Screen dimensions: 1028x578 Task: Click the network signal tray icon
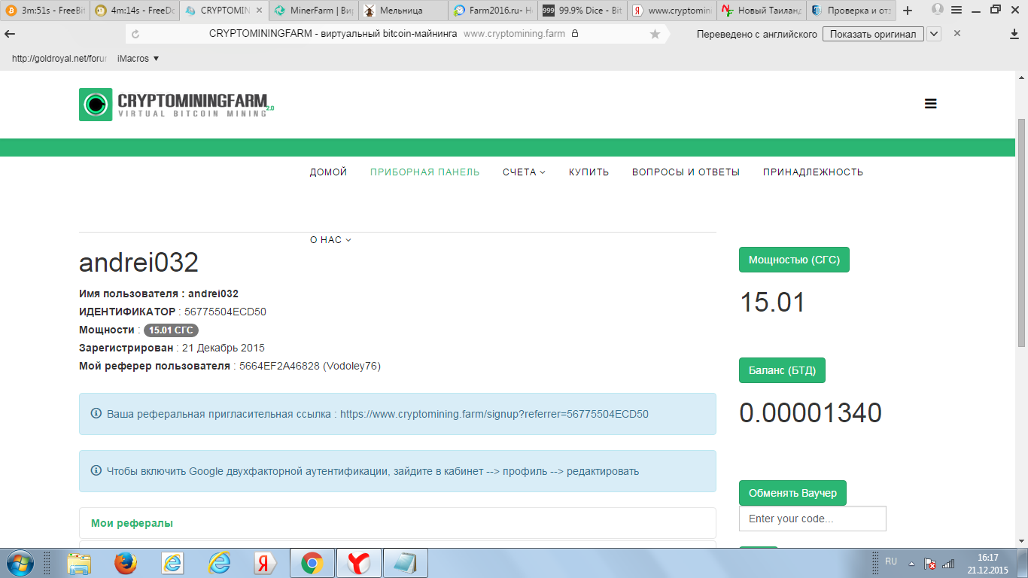pos(948,564)
